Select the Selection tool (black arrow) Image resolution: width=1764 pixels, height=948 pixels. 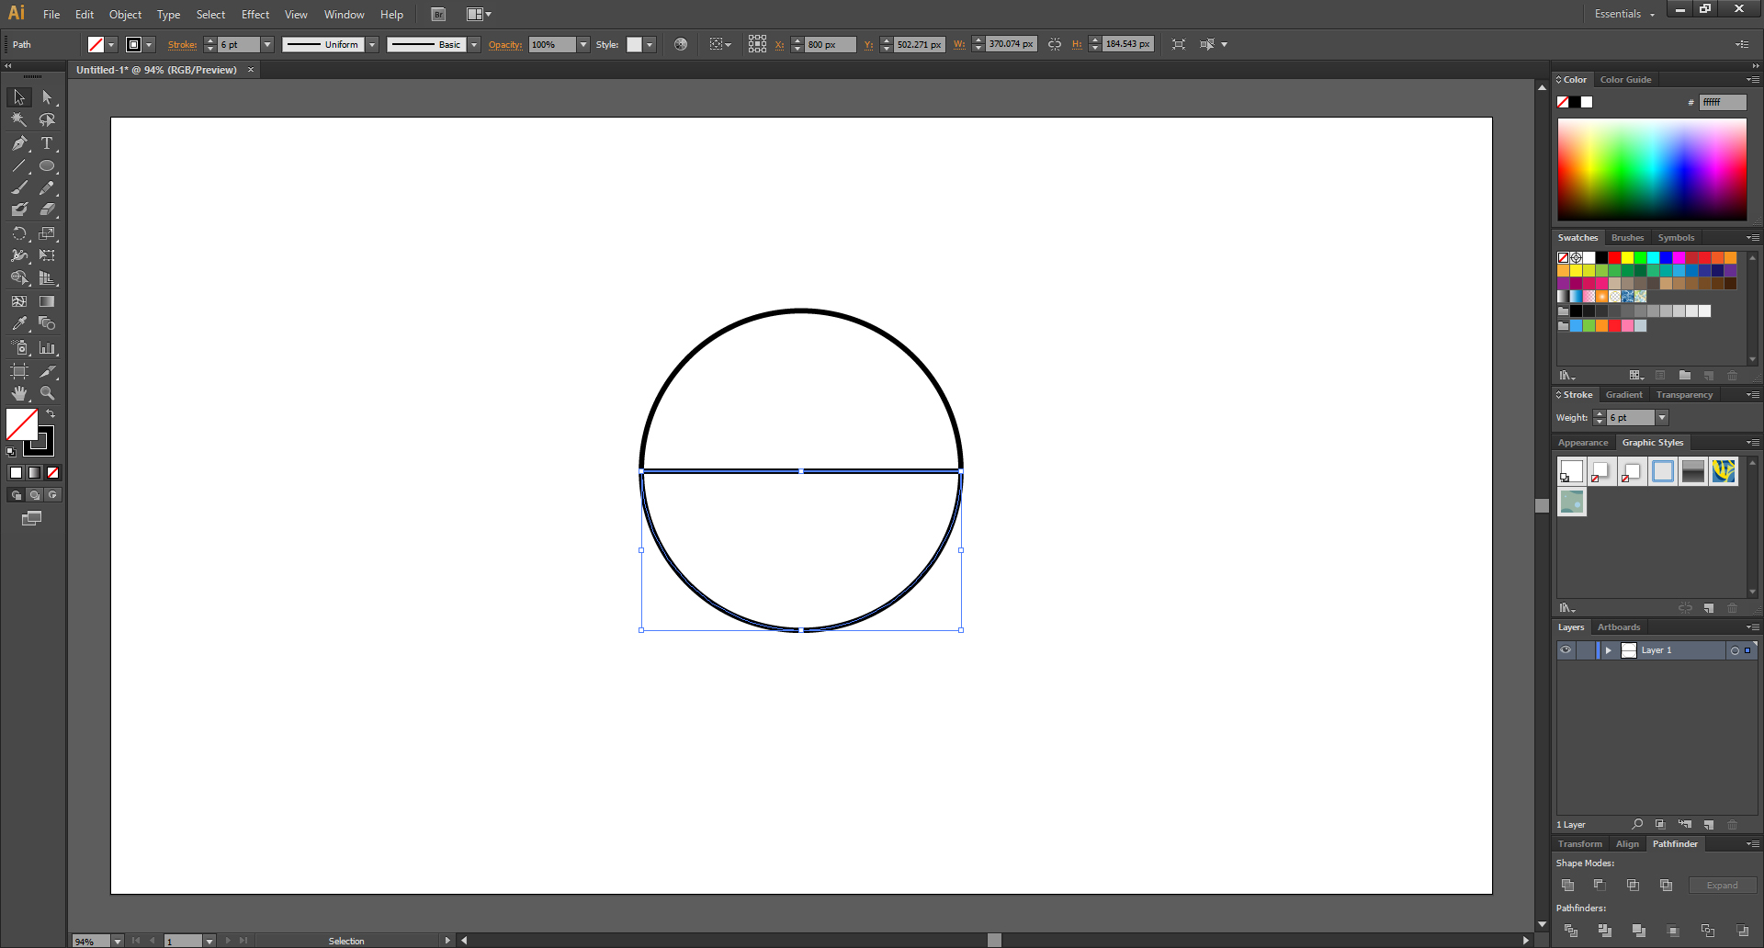19,97
